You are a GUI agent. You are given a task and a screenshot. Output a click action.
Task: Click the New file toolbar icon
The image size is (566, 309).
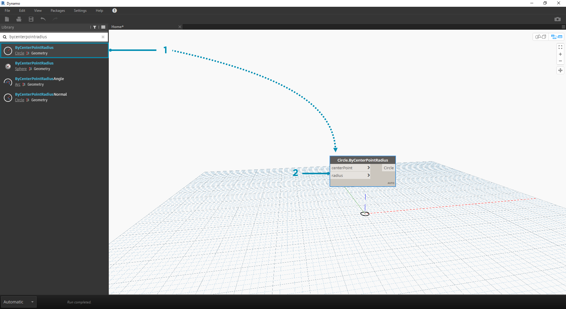[x=7, y=19]
